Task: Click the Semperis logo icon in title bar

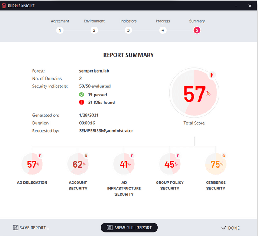Action: click(x=4, y=6)
